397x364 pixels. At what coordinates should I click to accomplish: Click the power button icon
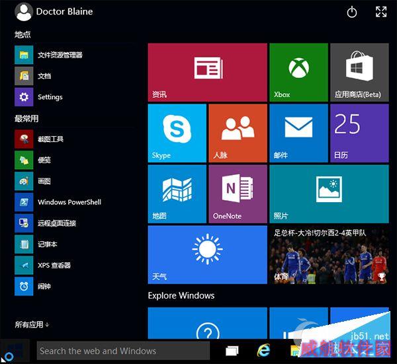352,12
